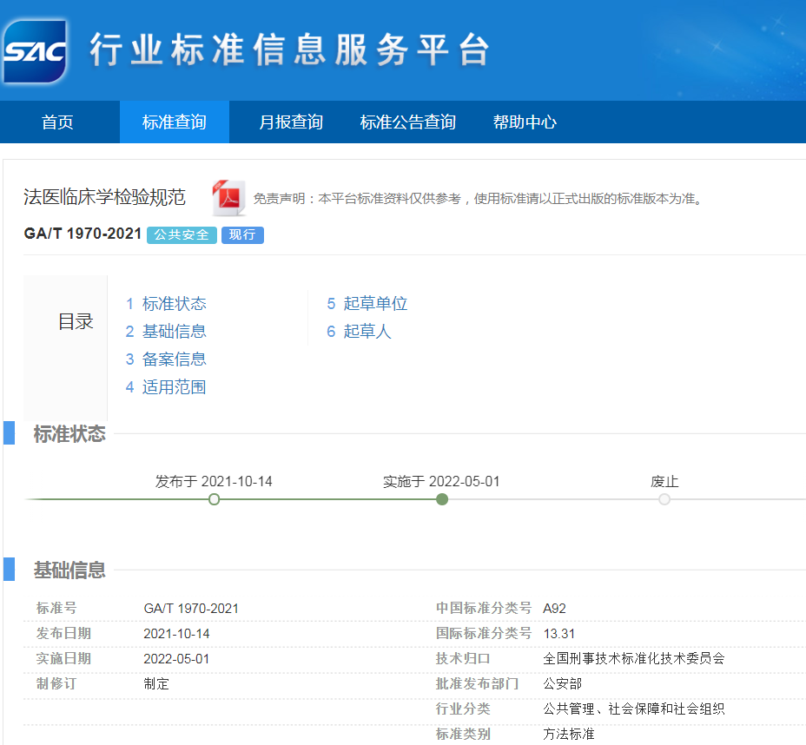Click 公共管理、社会保障和社会组织 value
The height and width of the screenshot is (745, 806).
(634, 709)
